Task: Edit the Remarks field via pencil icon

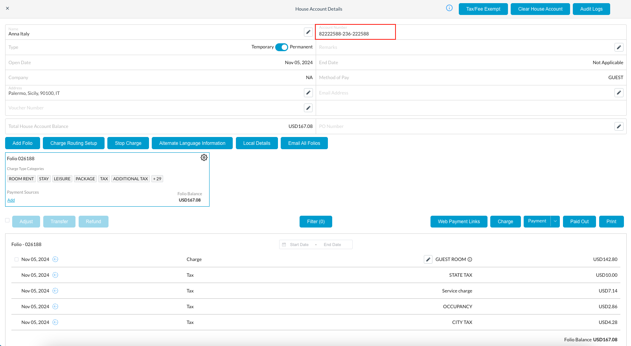Action: [x=619, y=47]
